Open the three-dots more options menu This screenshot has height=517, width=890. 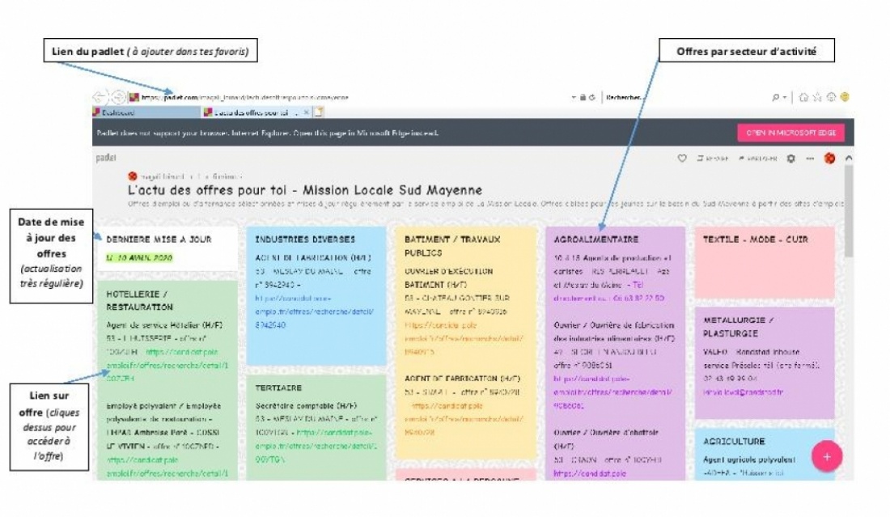pos(810,159)
